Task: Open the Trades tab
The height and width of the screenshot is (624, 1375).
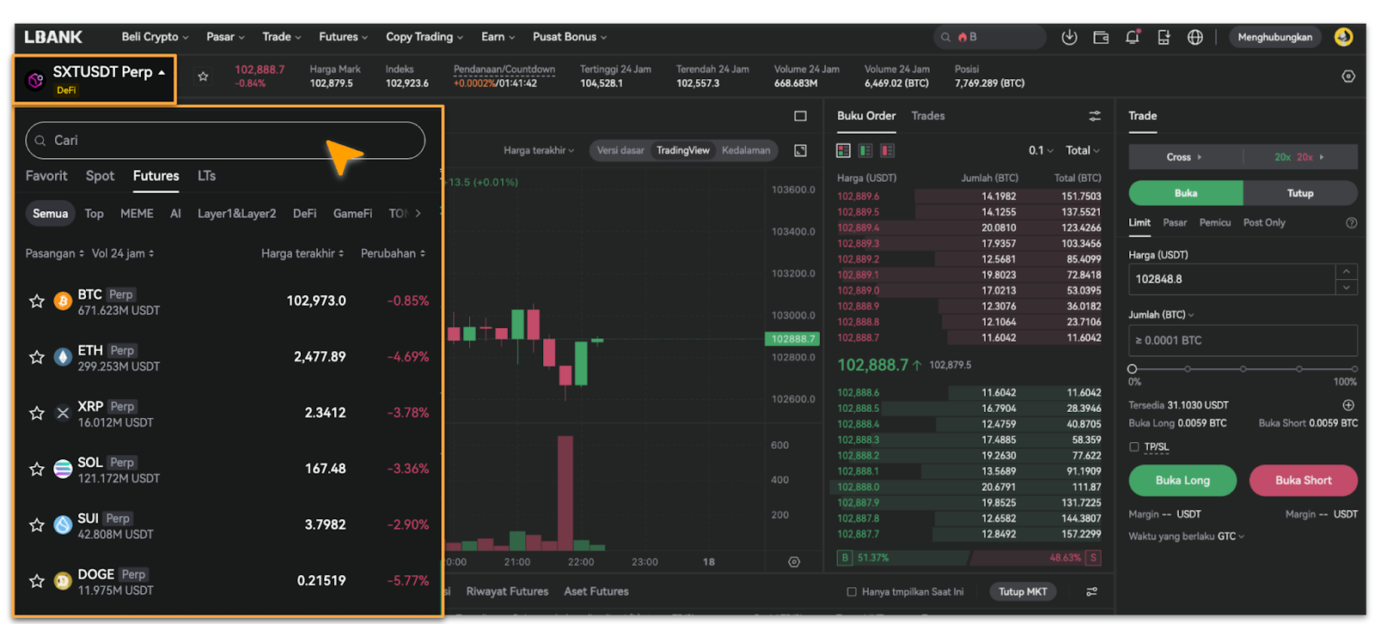Action: click(928, 116)
